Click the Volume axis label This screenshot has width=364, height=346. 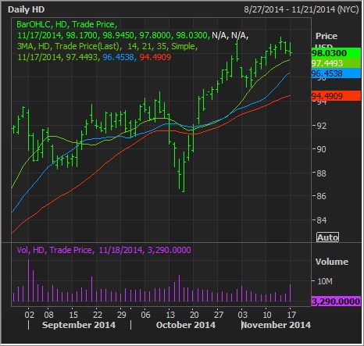click(x=332, y=262)
